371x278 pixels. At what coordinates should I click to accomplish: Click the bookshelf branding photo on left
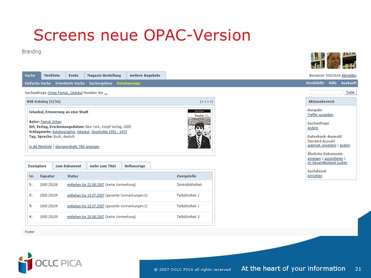(x=318, y=61)
